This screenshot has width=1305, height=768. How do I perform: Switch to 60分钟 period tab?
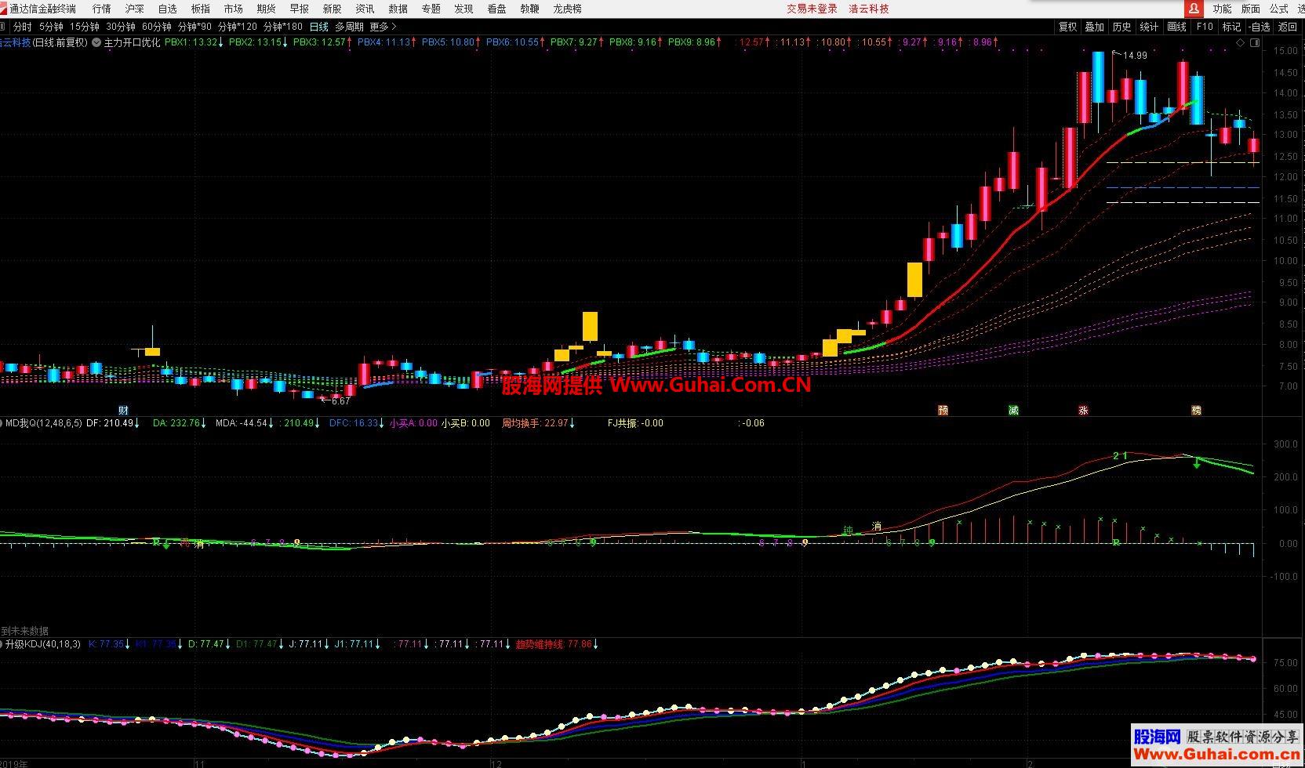[157, 27]
